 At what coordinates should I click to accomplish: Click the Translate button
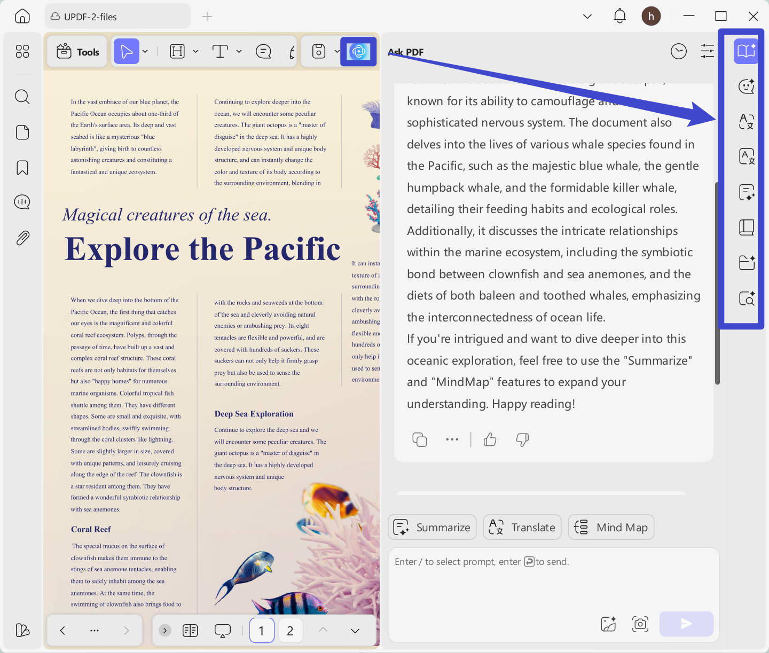click(522, 527)
